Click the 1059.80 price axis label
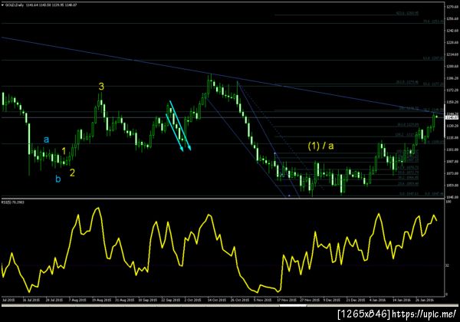Image resolution: width=460 pixels, height=322 pixels. (x=452, y=185)
